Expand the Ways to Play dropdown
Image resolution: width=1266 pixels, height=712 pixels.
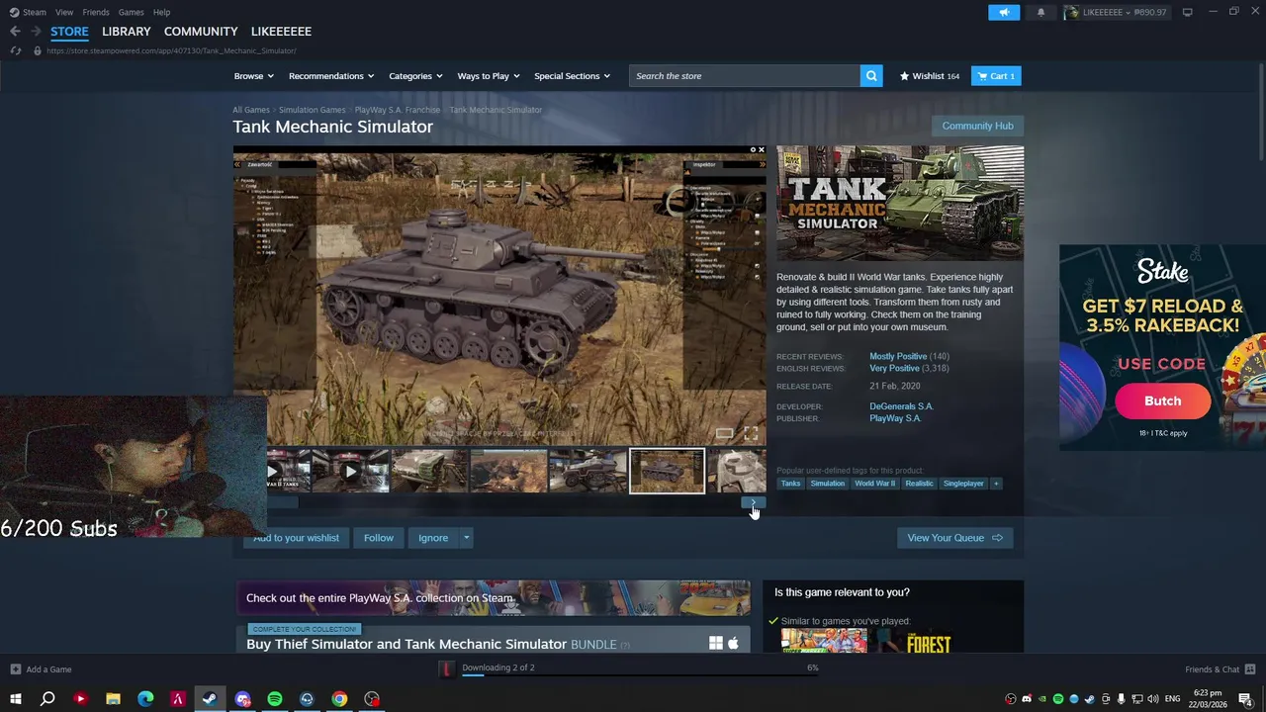489,76
